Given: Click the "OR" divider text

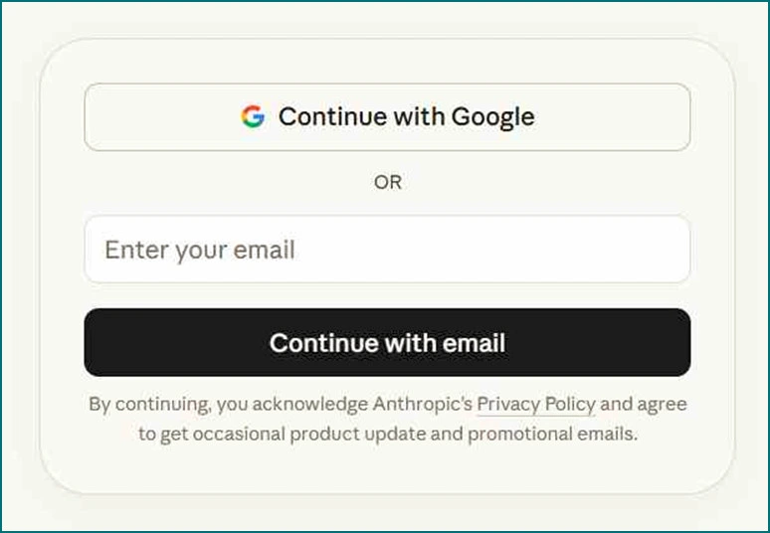Looking at the screenshot, I should [387, 183].
